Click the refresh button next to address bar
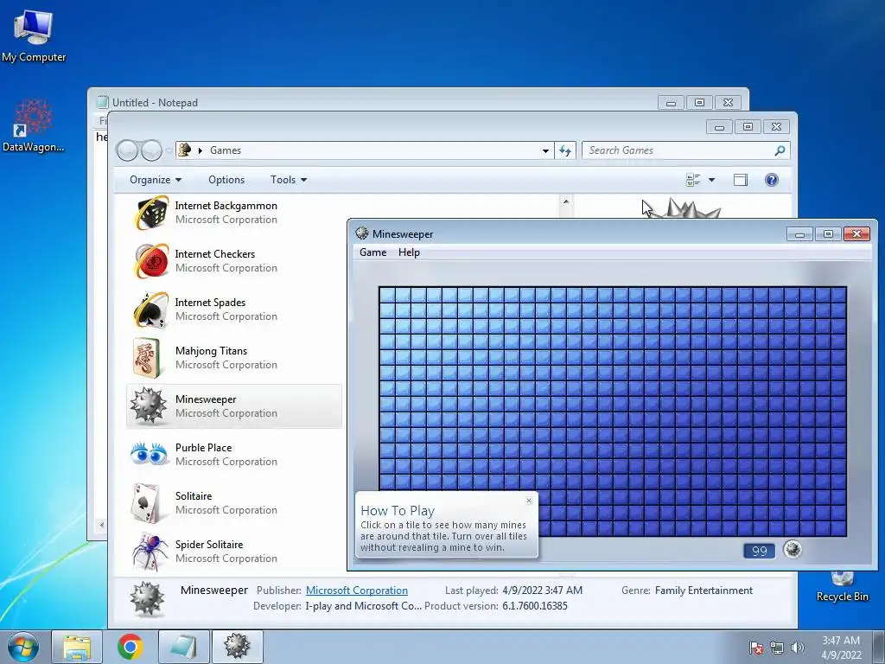Screen dimensions: 885x664 565,150
